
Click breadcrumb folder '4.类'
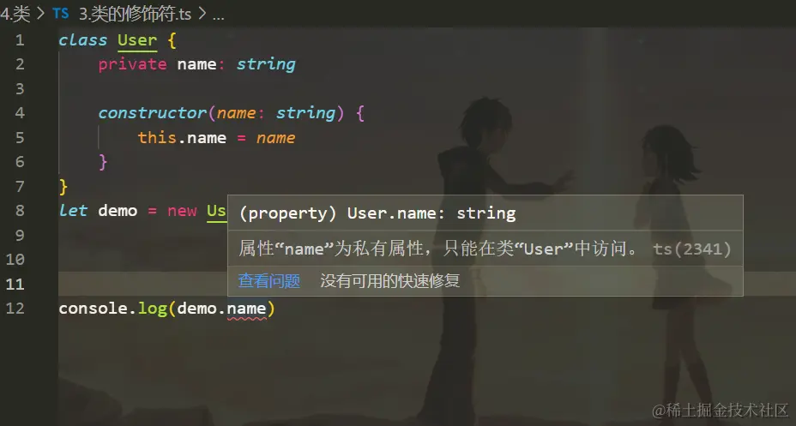[x=15, y=14]
